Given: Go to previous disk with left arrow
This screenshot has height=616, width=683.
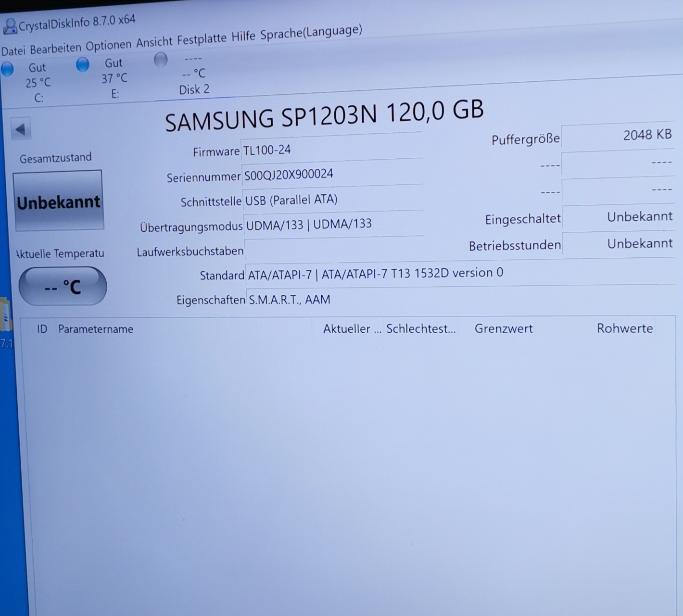Looking at the screenshot, I should pos(21,129).
